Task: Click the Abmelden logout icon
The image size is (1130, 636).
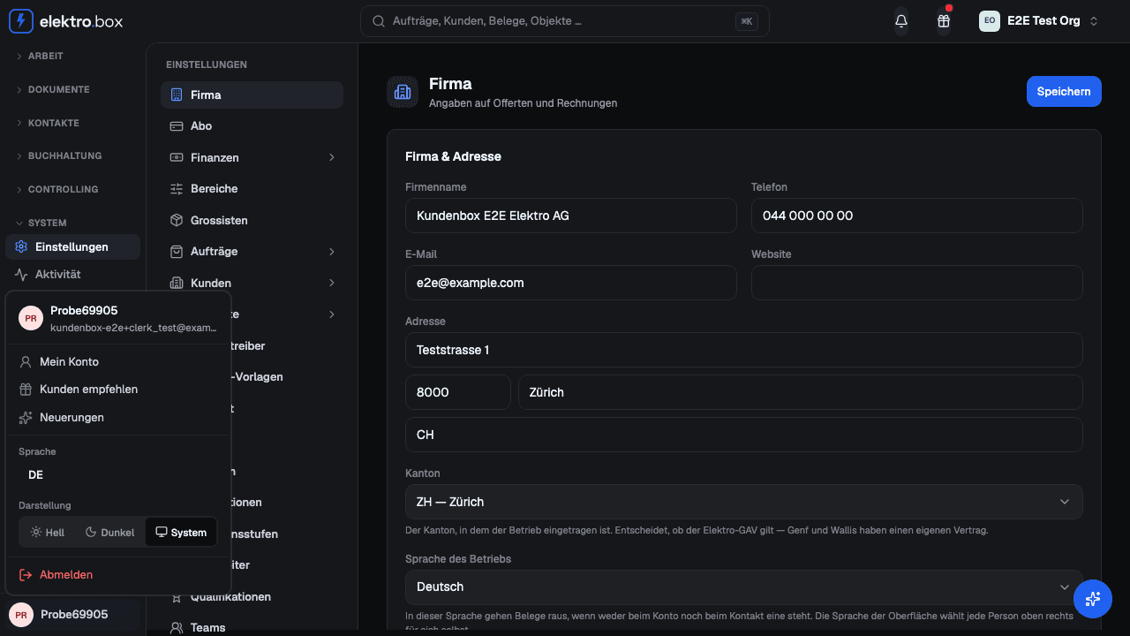Action: coord(26,575)
